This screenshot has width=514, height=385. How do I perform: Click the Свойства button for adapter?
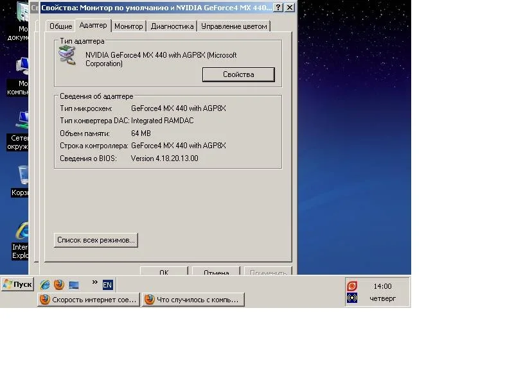click(x=238, y=74)
